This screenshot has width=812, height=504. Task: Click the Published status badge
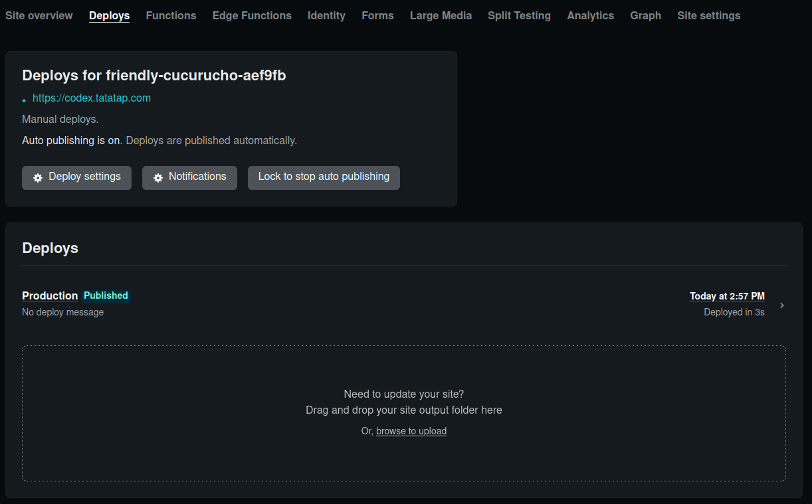[x=106, y=295]
